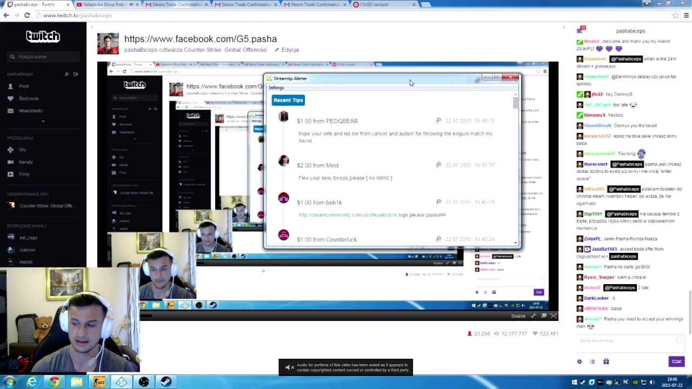Click the browser back arrow
Image resolution: width=692 pixels, height=389 pixels.
point(6,15)
